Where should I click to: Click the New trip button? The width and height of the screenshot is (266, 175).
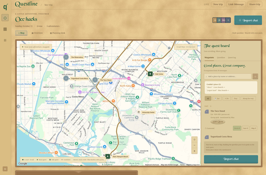(x=218, y=4)
